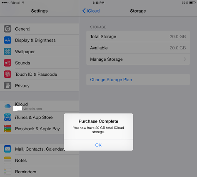Tap the Total Storage row
The image size is (197, 177).
point(138,36)
